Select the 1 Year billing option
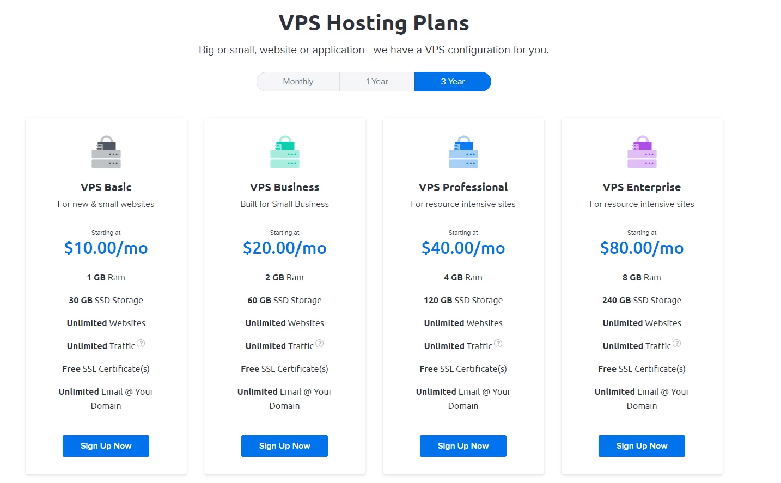781x483 pixels. 377,82
